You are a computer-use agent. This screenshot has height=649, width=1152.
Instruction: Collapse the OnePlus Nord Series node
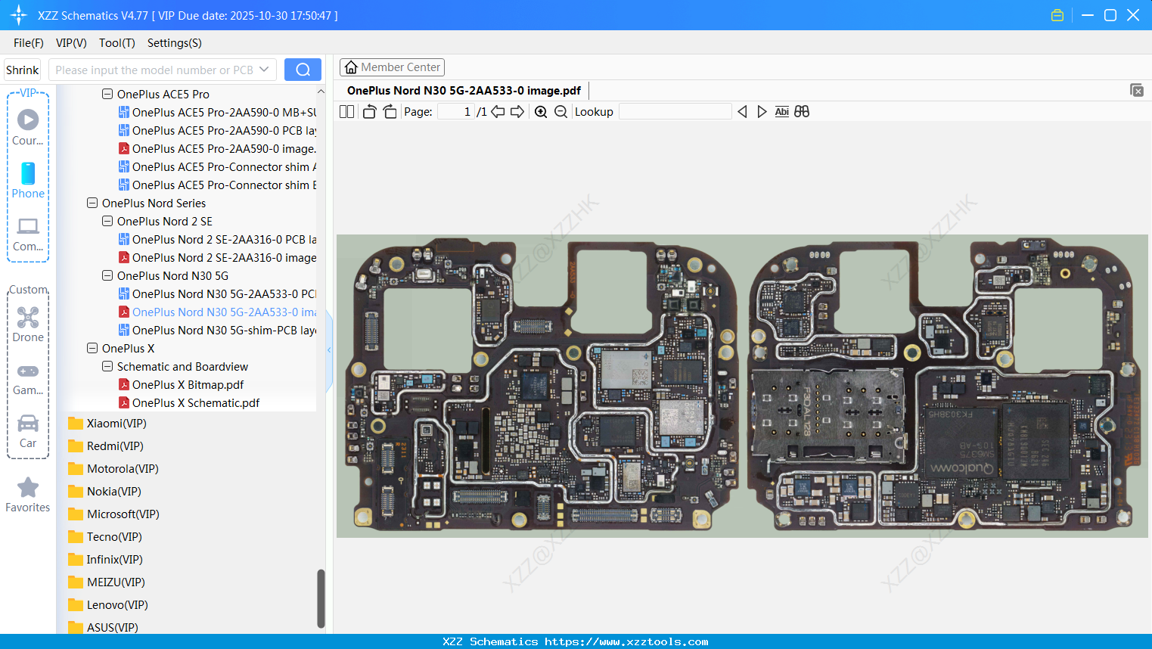tap(92, 203)
